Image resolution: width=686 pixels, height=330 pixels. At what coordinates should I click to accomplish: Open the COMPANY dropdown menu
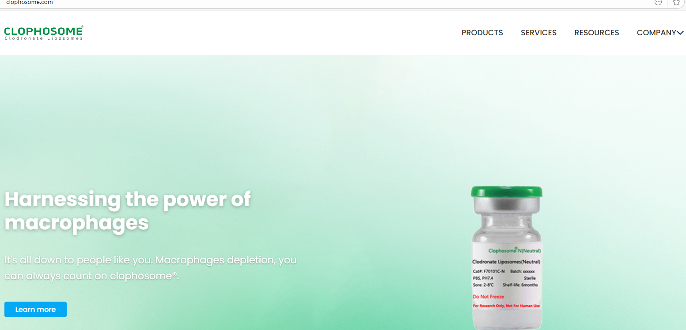pos(656,33)
